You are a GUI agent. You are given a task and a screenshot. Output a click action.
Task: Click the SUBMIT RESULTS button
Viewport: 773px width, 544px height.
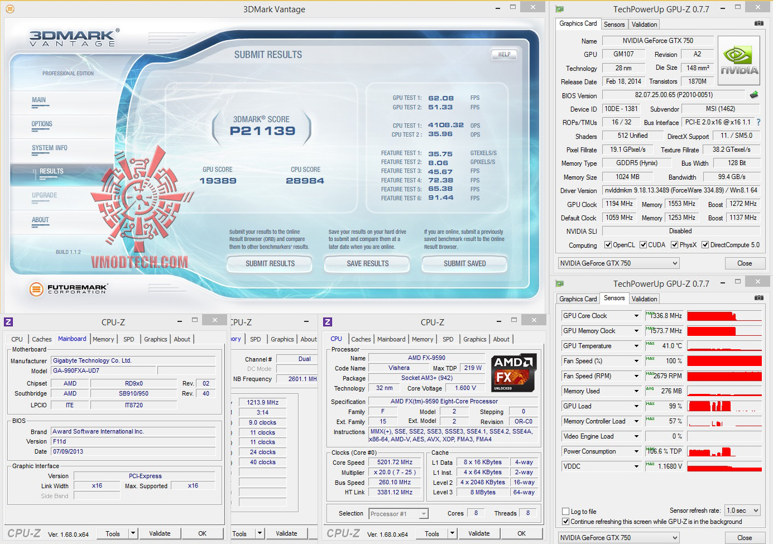270,263
